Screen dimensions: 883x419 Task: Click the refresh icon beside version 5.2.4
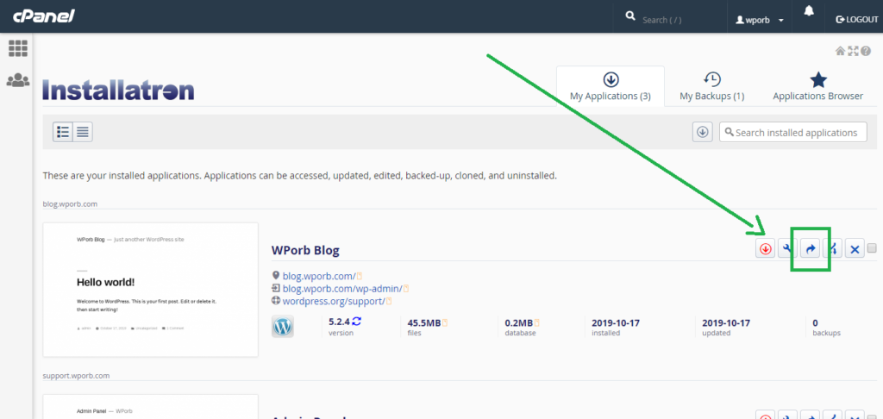[x=356, y=322]
